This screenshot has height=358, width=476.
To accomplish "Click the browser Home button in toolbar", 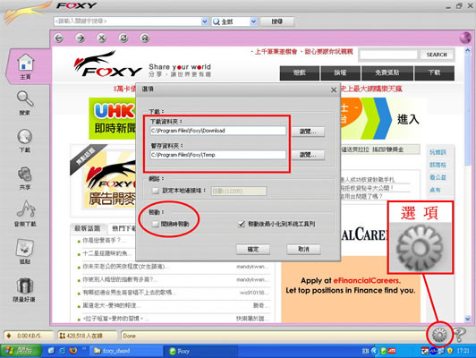I will tap(145, 38).
